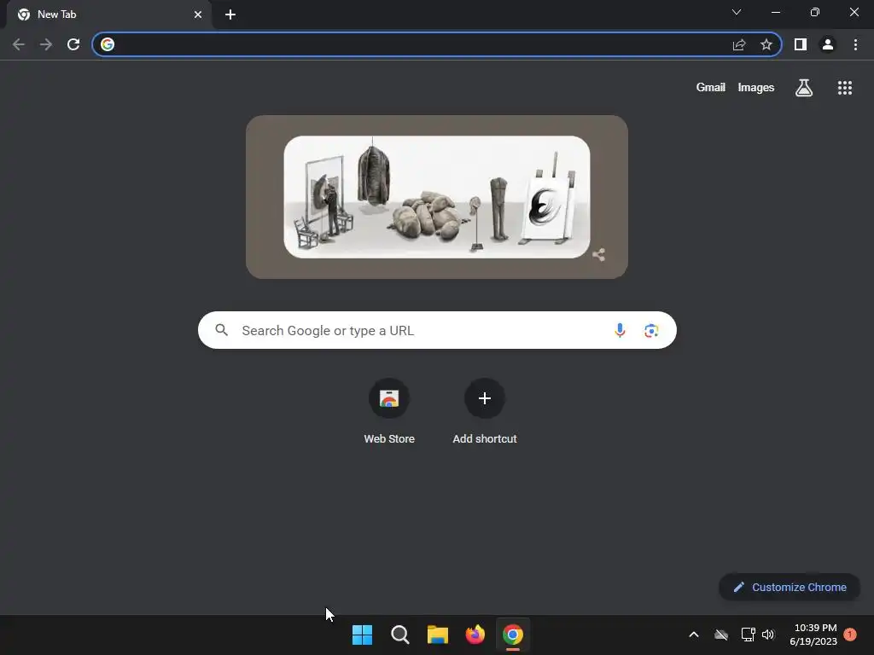The image size is (874, 655).
Task: Open a new tab with plus button
Action: 230,14
